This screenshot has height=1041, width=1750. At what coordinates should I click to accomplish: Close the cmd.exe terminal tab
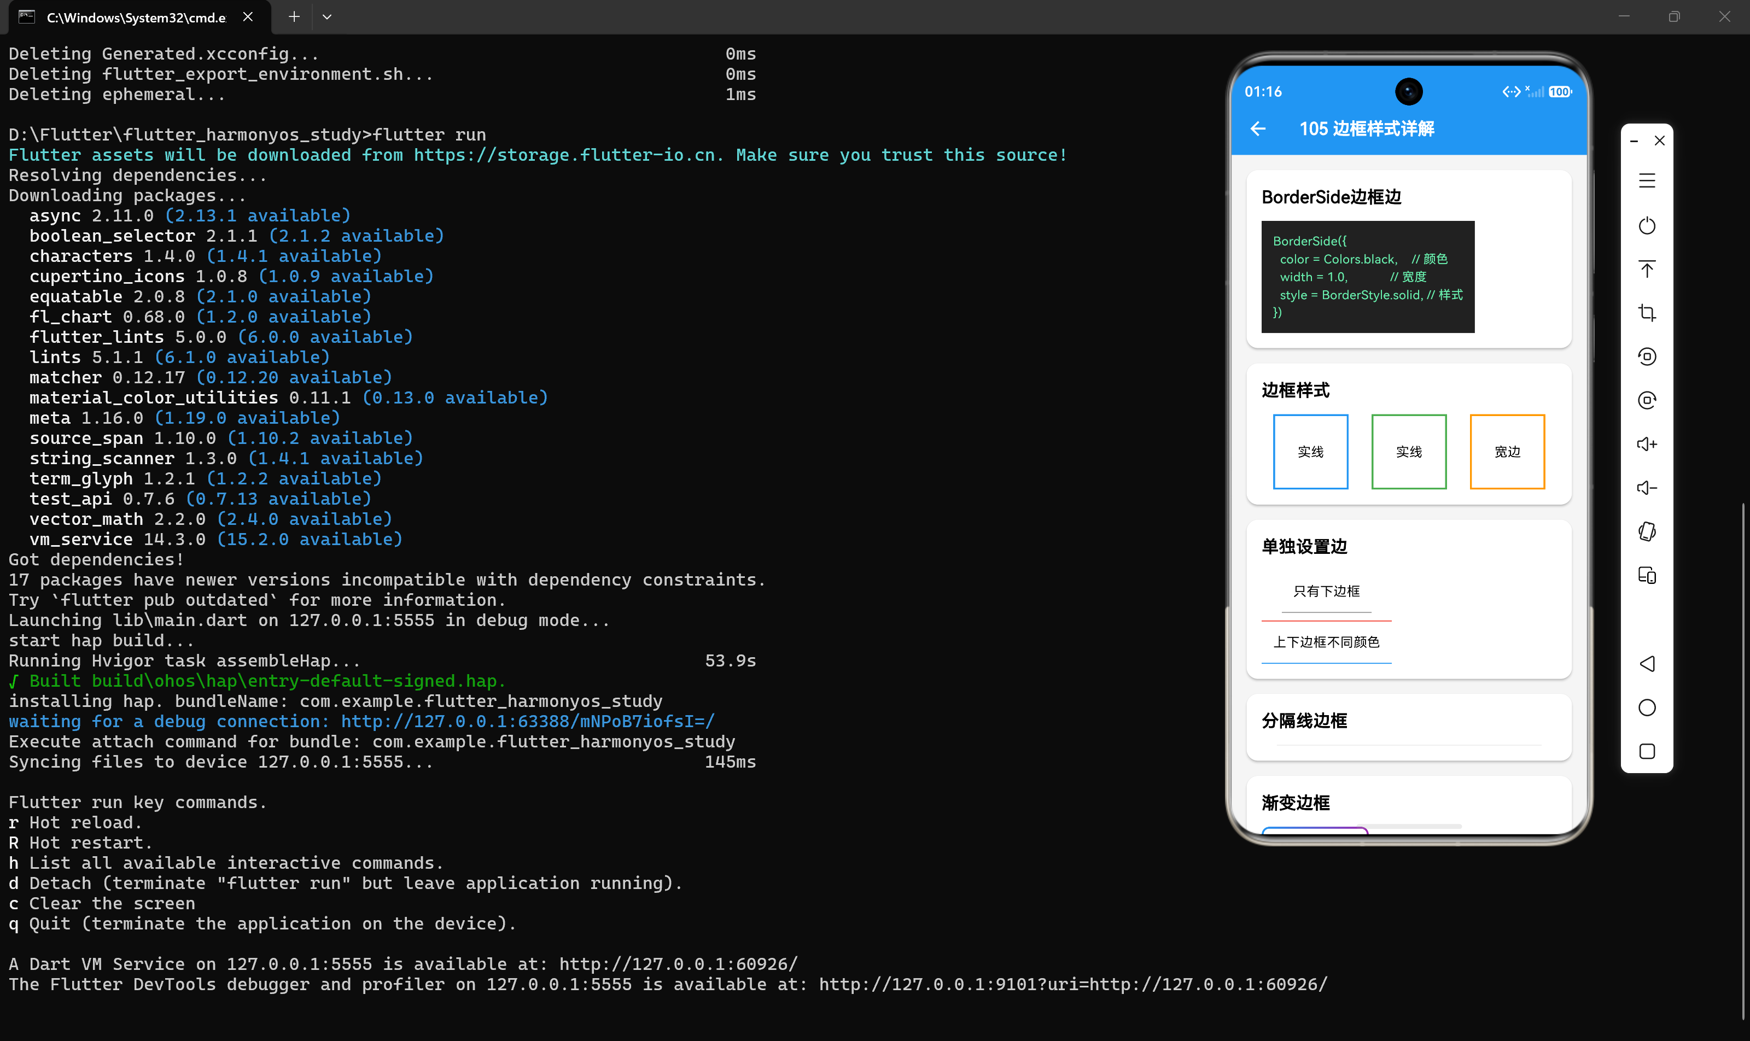click(248, 17)
